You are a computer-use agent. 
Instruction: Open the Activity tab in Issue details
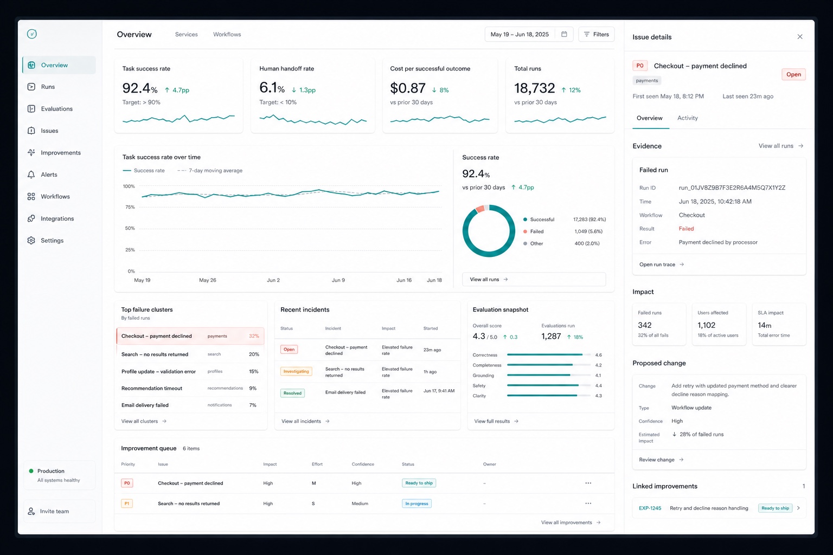(x=688, y=118)
